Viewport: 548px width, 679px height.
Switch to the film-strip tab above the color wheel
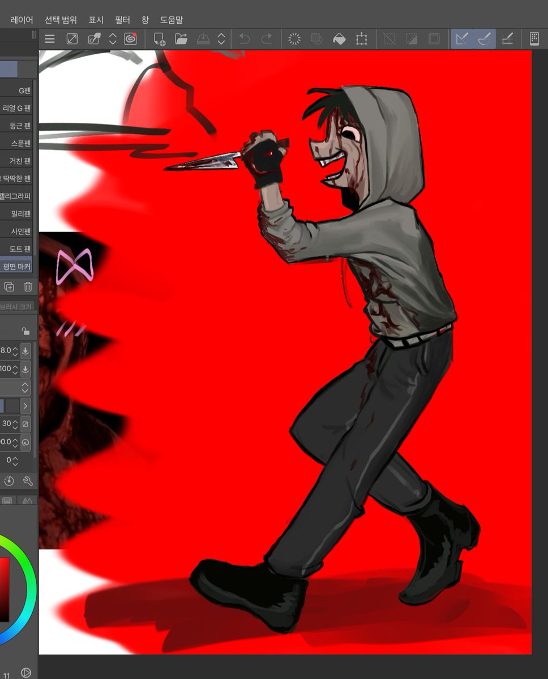tap(7, 501)
